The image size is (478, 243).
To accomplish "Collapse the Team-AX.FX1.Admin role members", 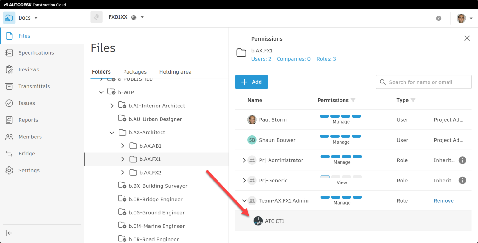I will pos(244,201).
